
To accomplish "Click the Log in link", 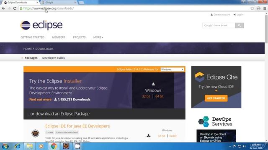I will point(238,15).
